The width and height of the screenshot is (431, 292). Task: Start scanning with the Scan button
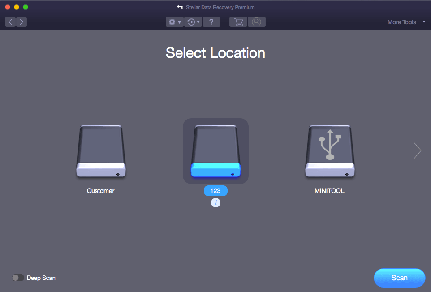[399, 278]
